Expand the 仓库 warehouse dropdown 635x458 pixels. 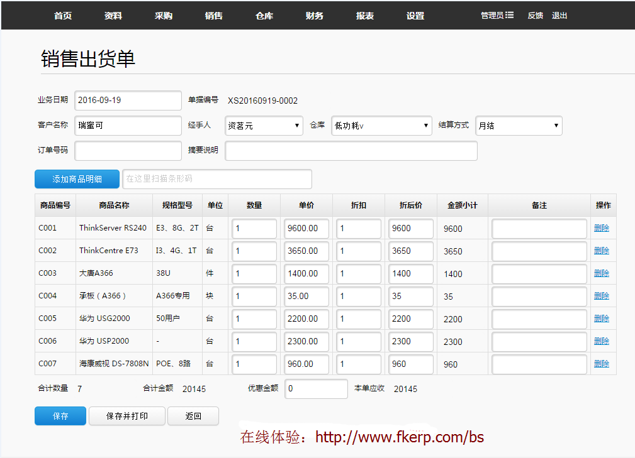coord(381,126)
